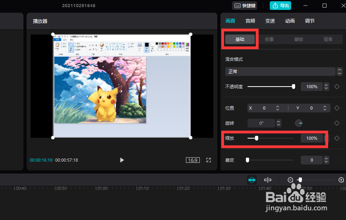Click the 01:00 mark on timeline ruler
Viewport: 346px width, 220px height.
(x=102, y=189)
